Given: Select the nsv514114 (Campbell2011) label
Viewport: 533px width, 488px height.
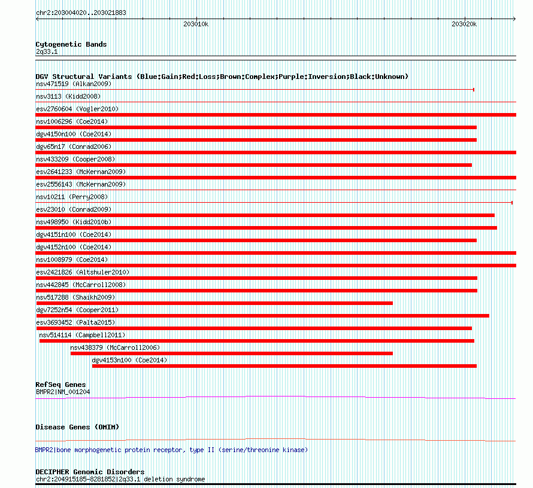Looking at the screenshot, I should coord(82,335).
